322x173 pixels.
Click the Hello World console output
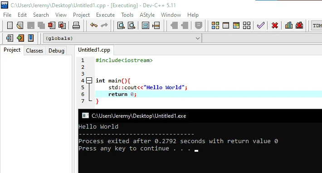[98, 127]
